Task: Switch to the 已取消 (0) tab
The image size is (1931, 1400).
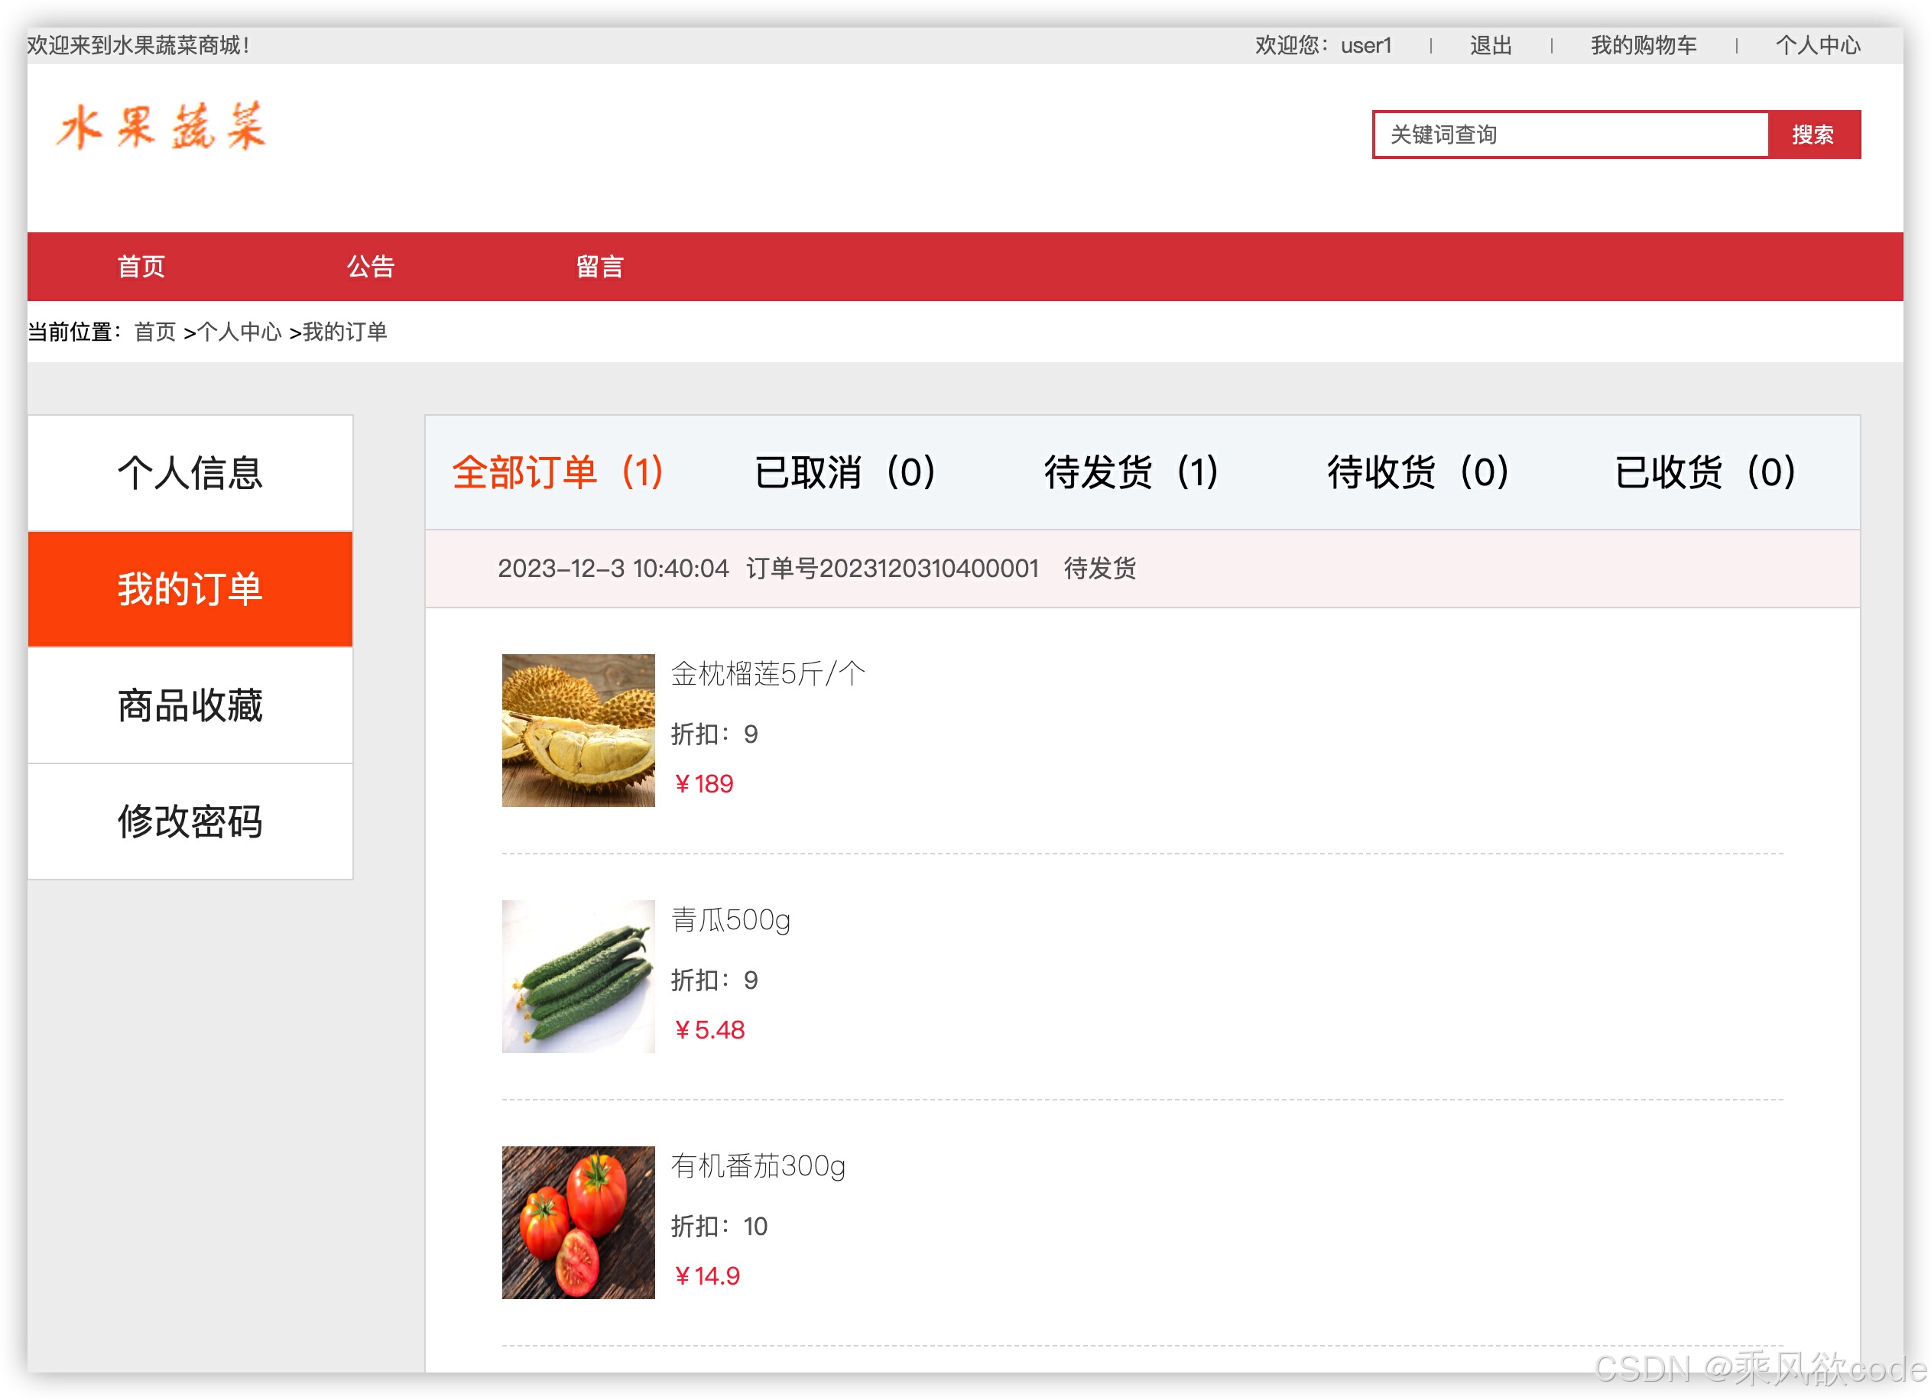Action: [845, 472]
